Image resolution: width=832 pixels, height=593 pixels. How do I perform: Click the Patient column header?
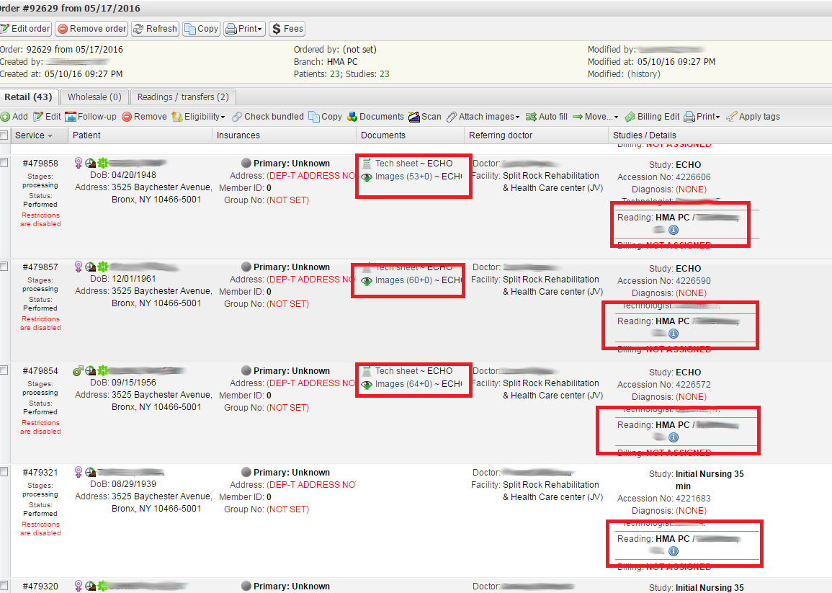pos(140,135)
